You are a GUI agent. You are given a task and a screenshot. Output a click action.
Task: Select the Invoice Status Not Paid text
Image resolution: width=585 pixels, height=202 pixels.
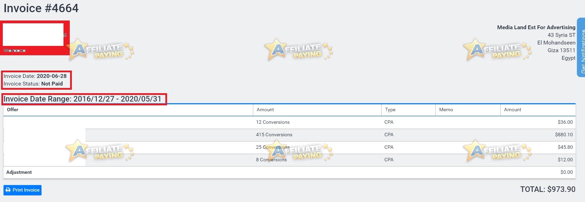coord(33,84)
